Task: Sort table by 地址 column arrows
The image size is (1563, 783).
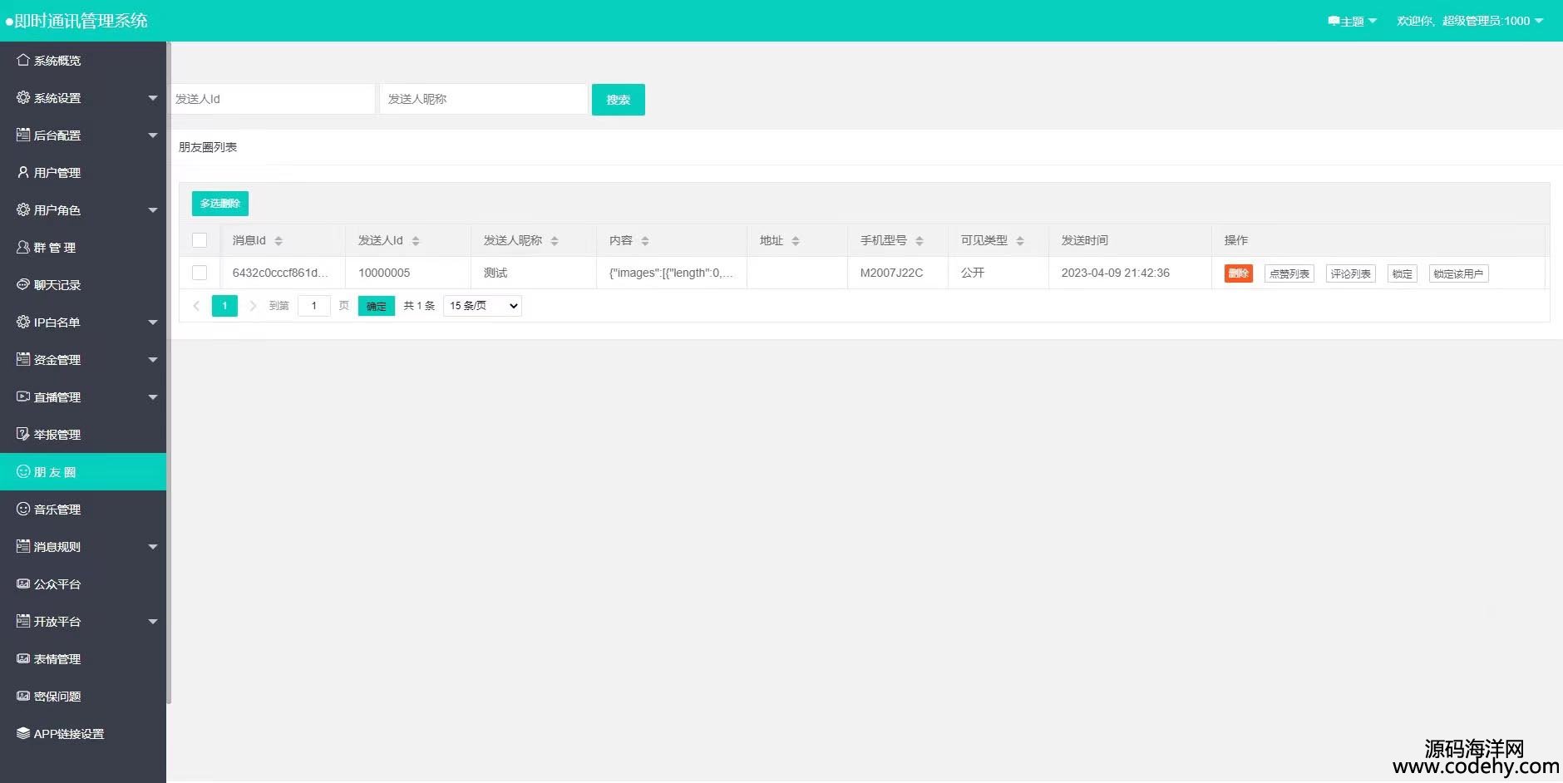Action: 796,241
